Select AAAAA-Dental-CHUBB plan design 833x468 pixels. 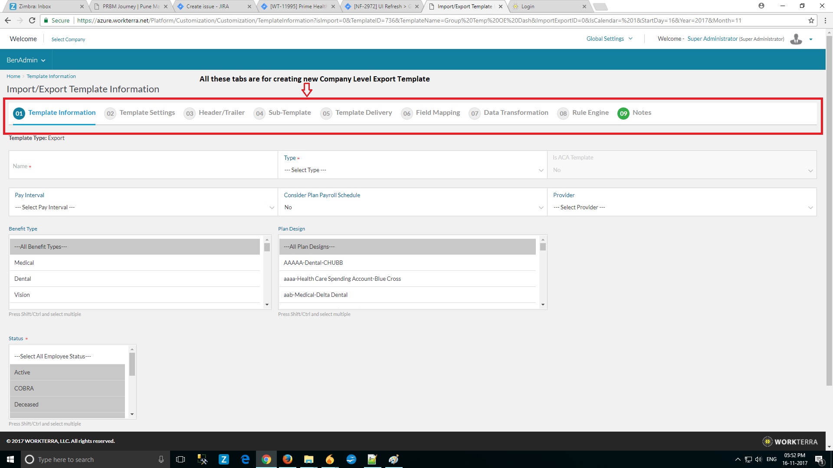313,263
